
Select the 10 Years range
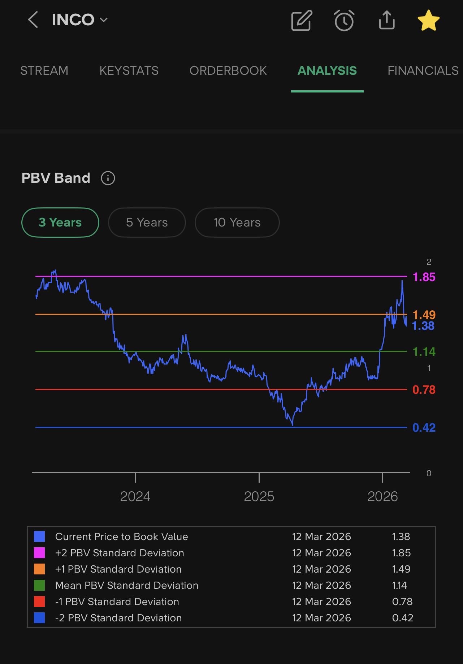pyautogui.click(x=237, y=223)
